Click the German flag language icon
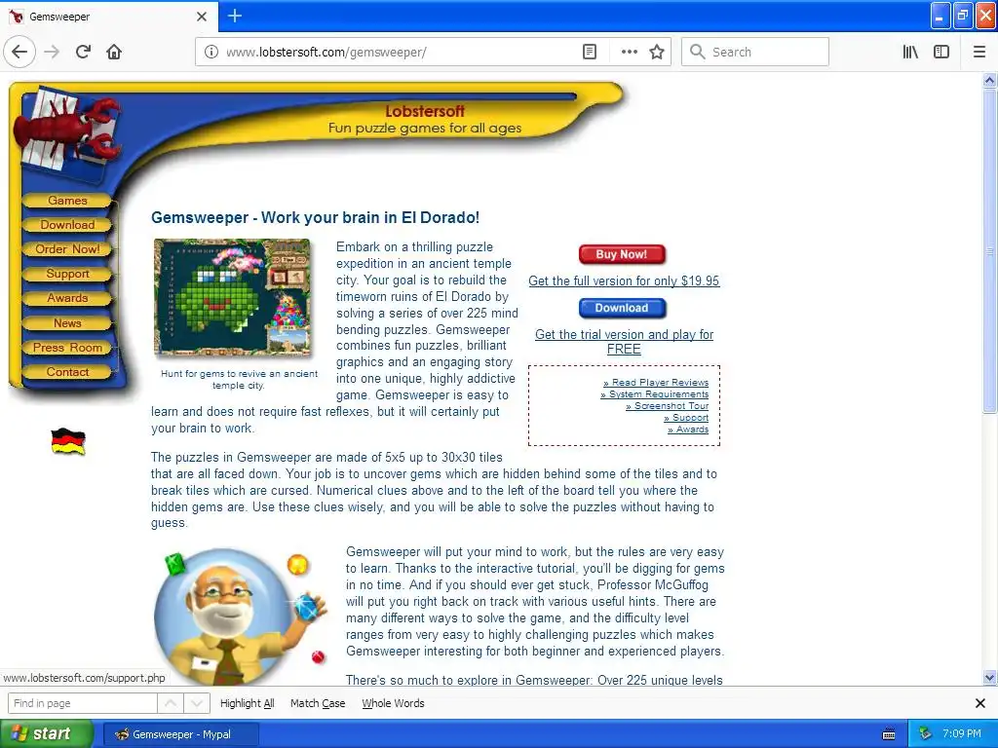998x748 pixels. coord(67,441)
